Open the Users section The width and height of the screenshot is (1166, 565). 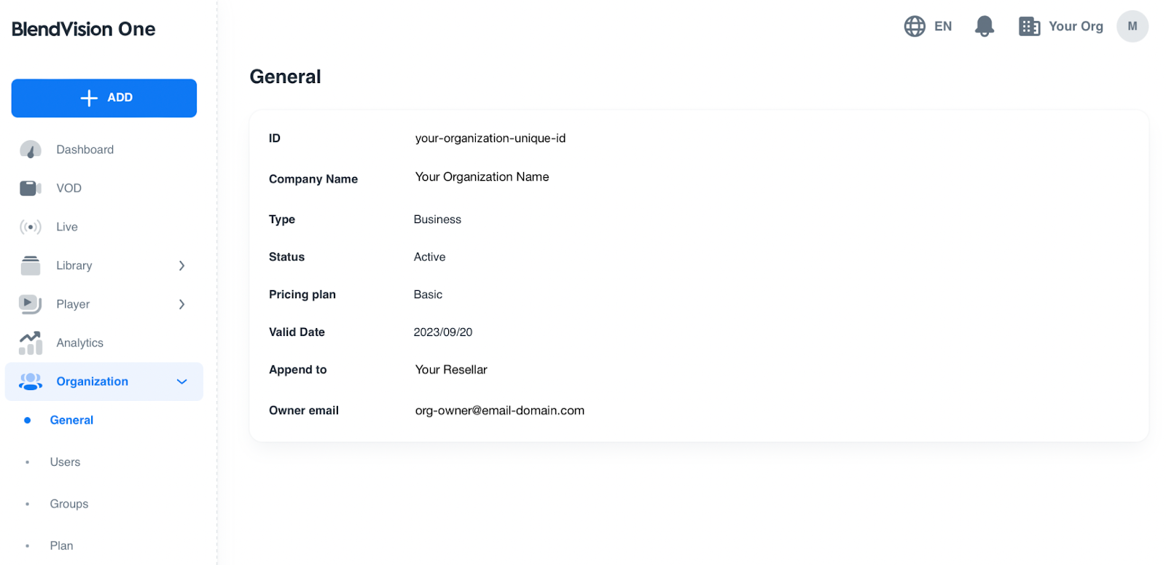(65, 462)
